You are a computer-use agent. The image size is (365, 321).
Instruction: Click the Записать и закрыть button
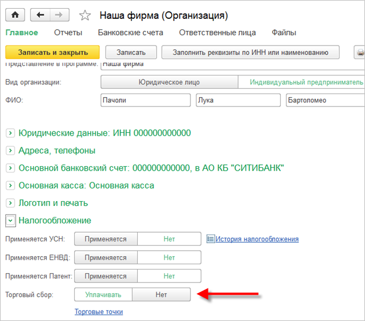(53, 53)
